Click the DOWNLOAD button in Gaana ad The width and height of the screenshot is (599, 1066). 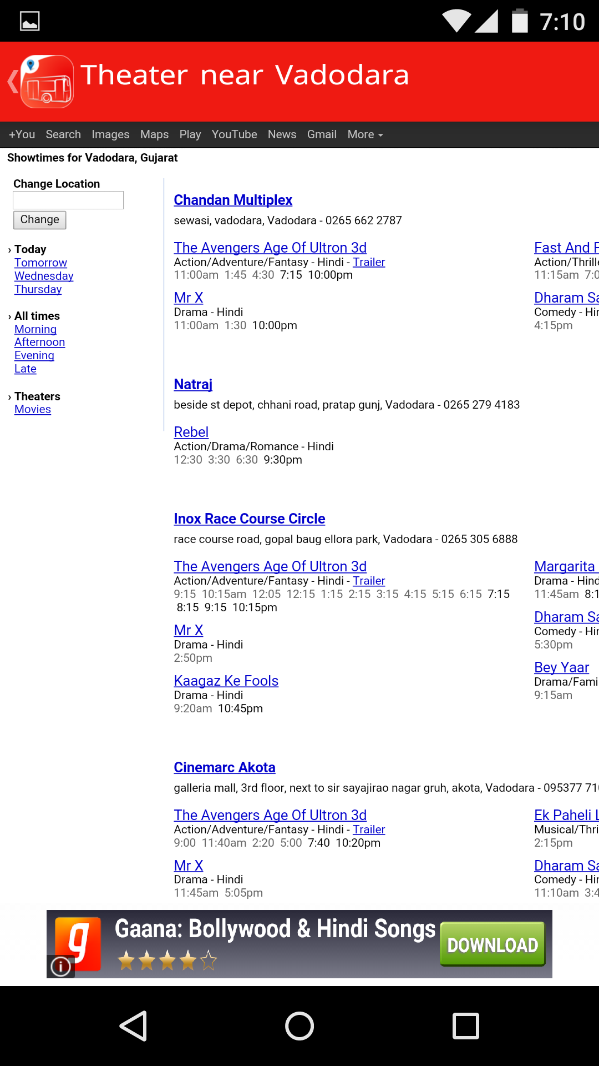click(x=493, y=944)
